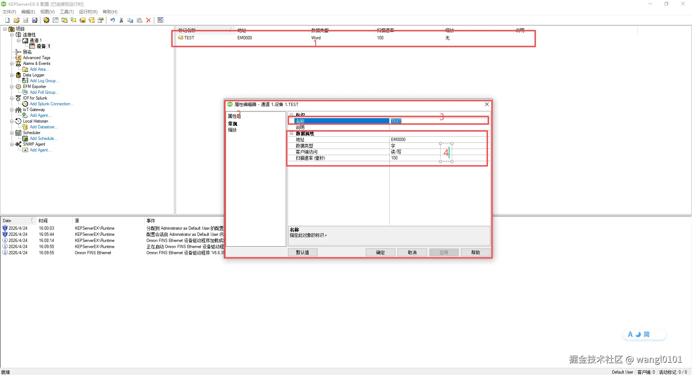The image size is (692, 375).
Task: Collapse the 项目 root tree node
Action: tap(5, 29)
